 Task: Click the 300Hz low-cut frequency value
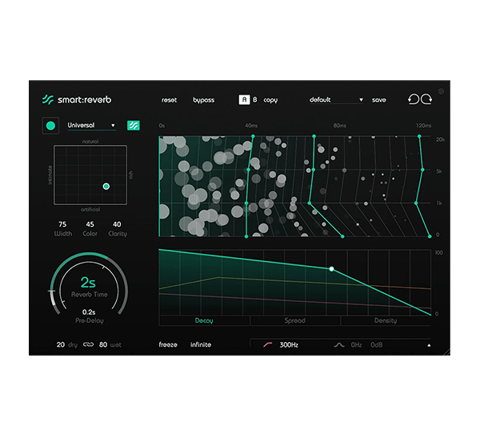[289, 344]
